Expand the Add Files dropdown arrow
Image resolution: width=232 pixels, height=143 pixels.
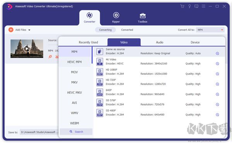[29, 30]
